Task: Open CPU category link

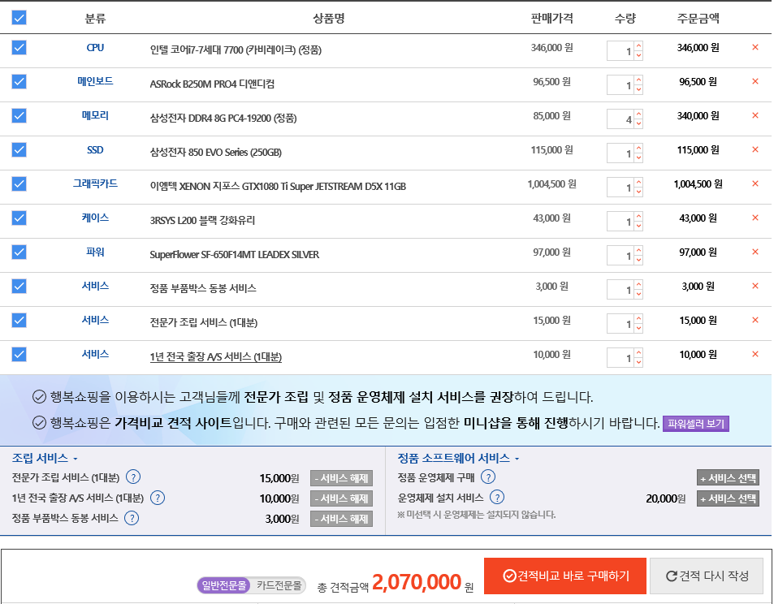Action: coord(95,47)
